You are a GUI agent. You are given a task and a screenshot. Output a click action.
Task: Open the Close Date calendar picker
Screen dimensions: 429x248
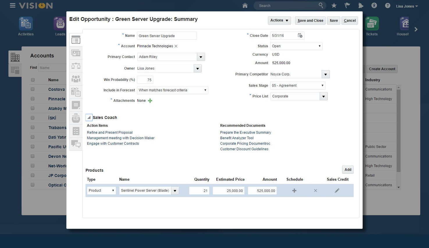tap(300, 35)
